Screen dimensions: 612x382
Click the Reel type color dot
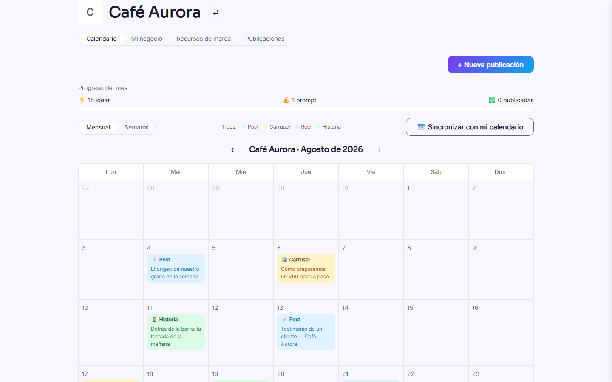[297, 127]
